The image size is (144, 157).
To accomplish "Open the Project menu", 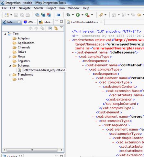I will 51,8.
